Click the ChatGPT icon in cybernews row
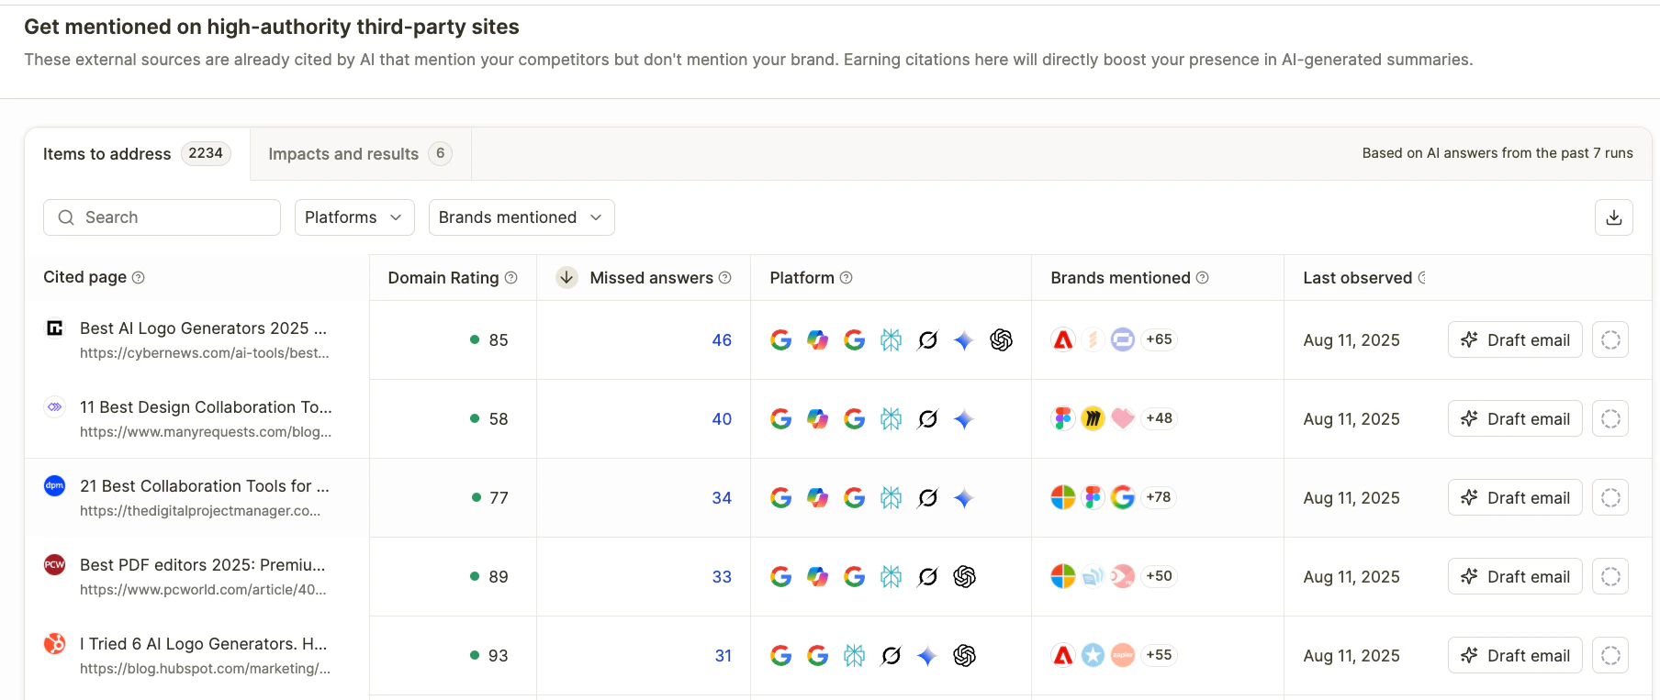 point(1001,340)
